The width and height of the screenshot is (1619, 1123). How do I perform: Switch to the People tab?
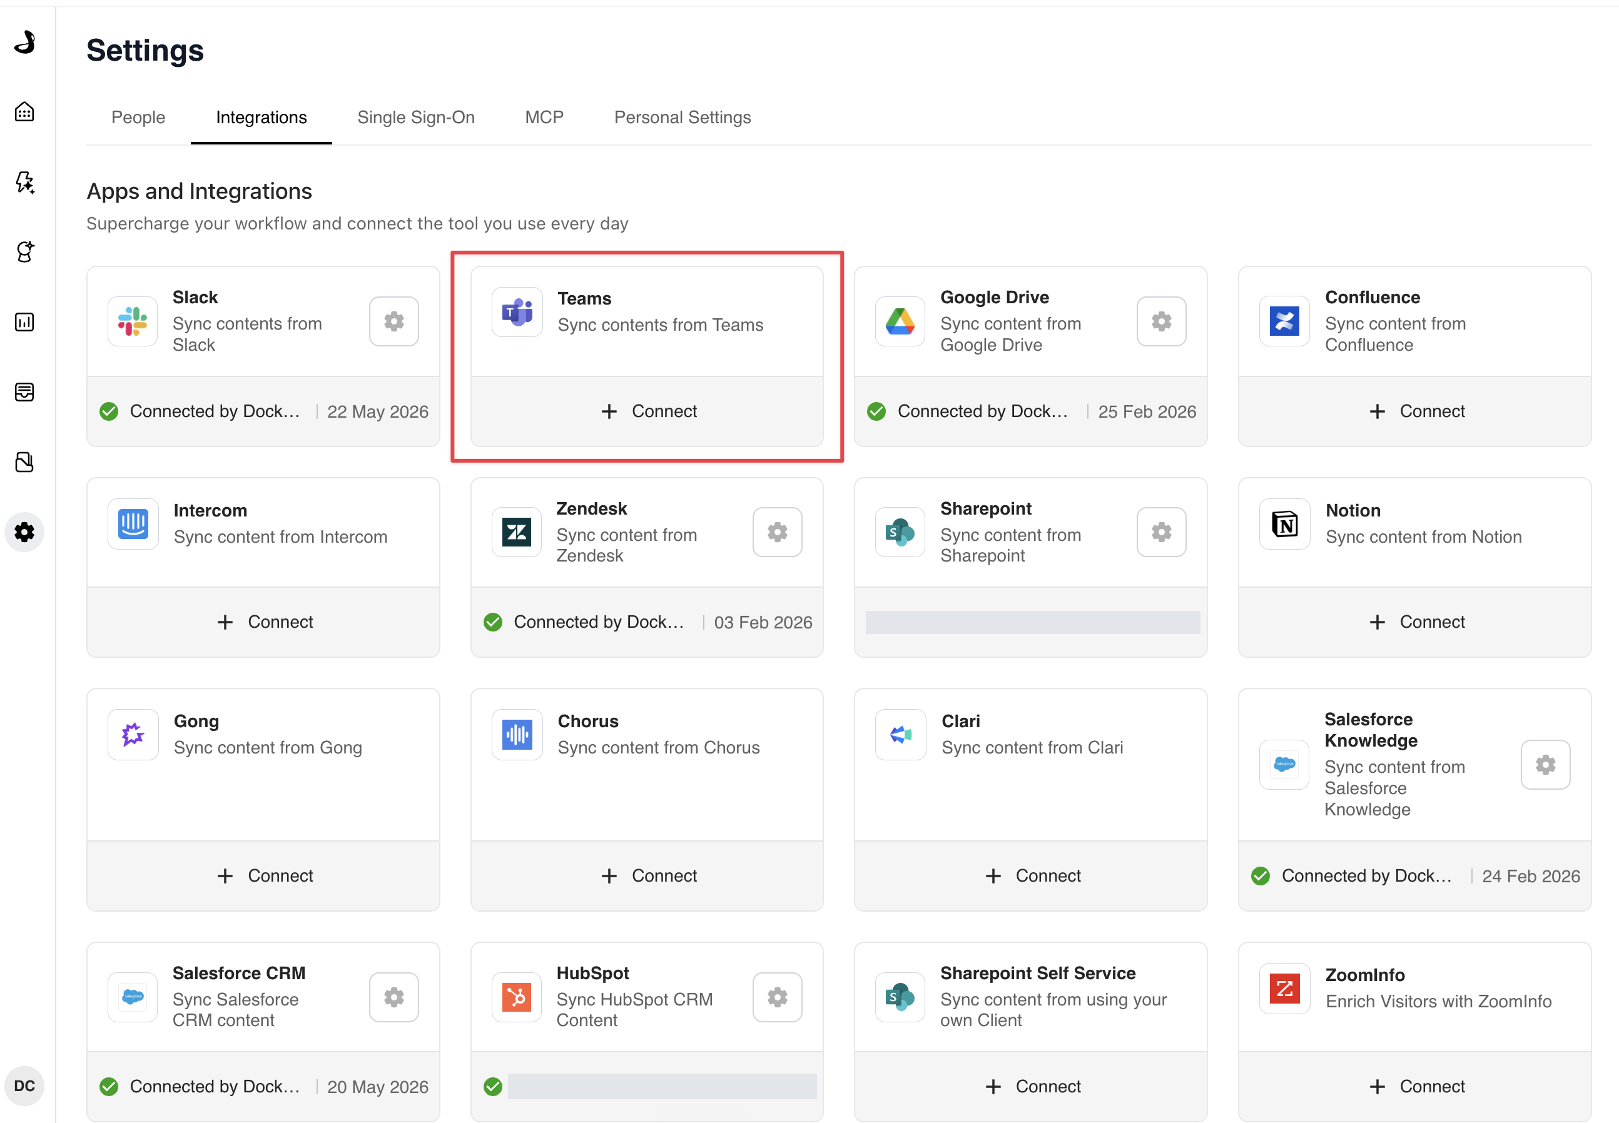138,118
